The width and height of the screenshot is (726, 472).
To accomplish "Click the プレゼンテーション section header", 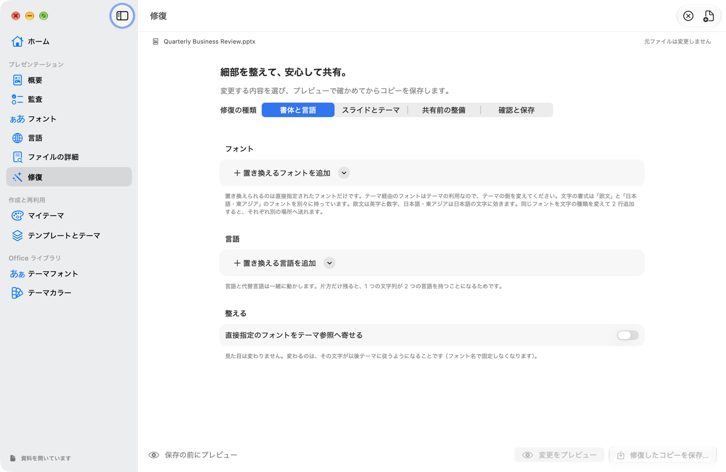I will pyautogui.click(x=36, y=64).
